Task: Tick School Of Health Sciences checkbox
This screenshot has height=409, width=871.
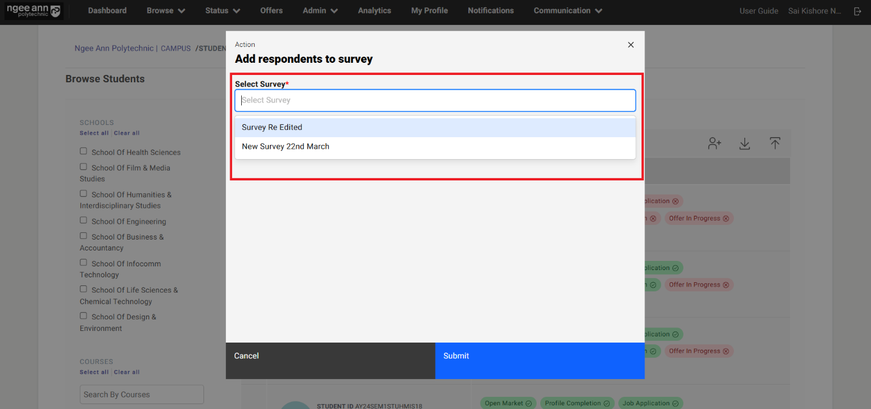Action: pos(83,151)
